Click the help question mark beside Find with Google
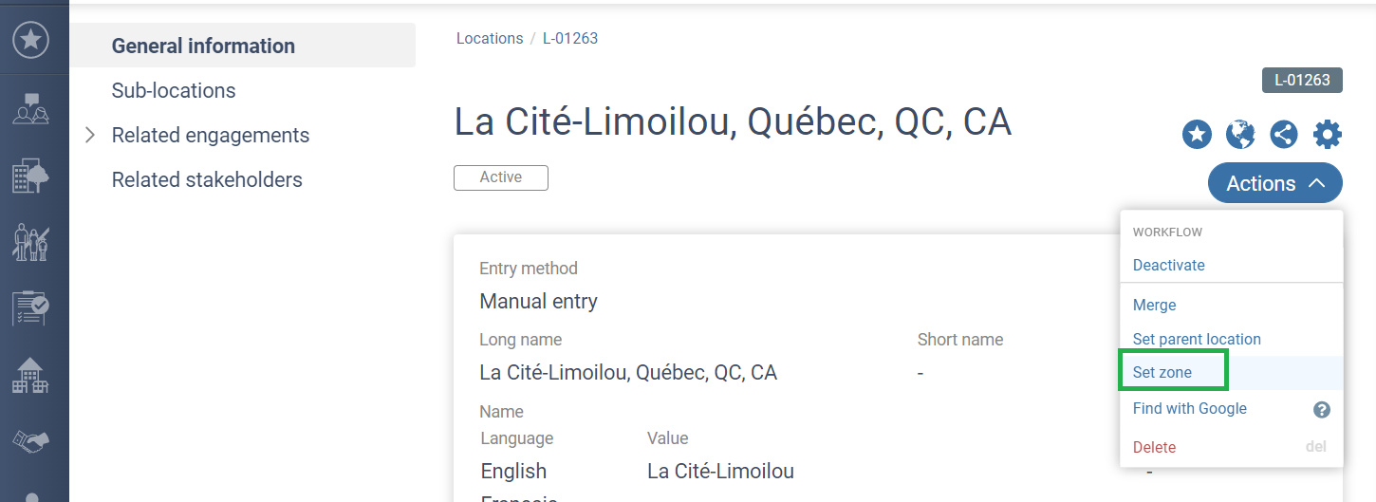The width and height of the screenshot is (1376, 502). point(1322,410)
